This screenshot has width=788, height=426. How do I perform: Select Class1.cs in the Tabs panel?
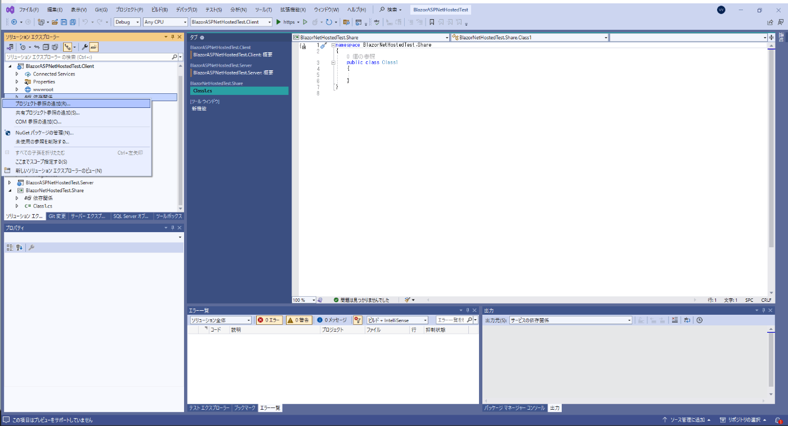pyautogui.click(x=239, y=90)
